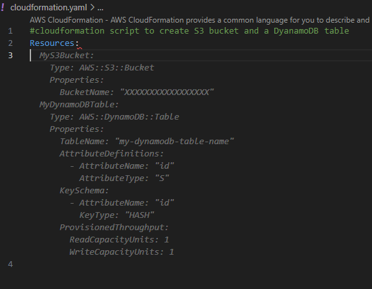
Task: Click 'Type: AWS::S3::Bucket' line
Action: click(102, 68)
